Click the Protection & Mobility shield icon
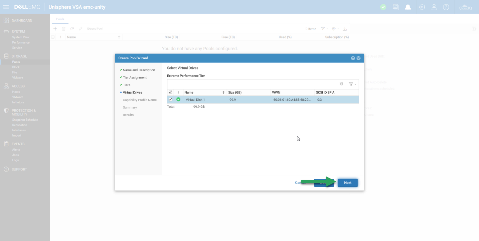The image size is (479, 241). [x=6, y=111]
